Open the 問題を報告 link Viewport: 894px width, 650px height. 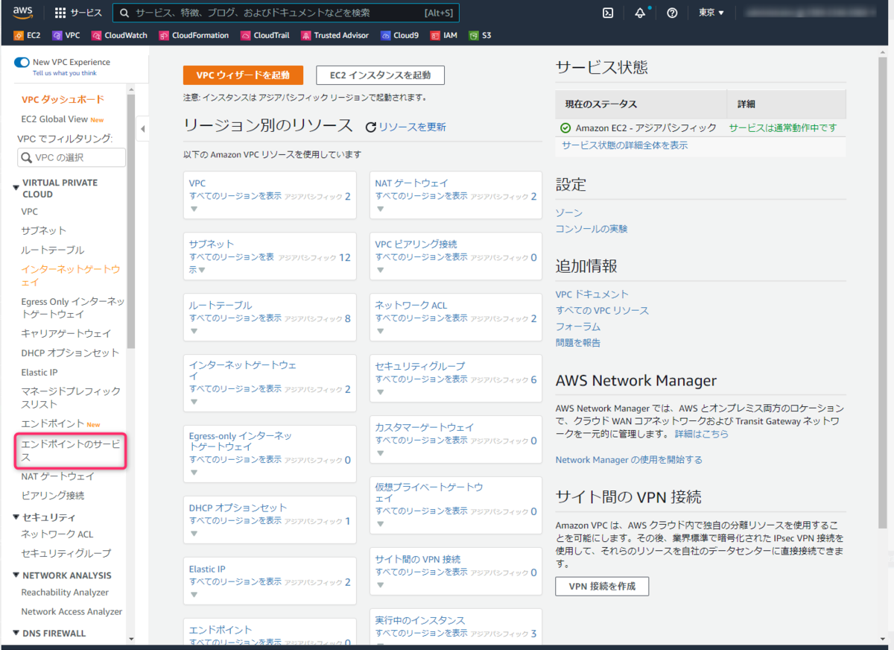(x=578, y=343)
